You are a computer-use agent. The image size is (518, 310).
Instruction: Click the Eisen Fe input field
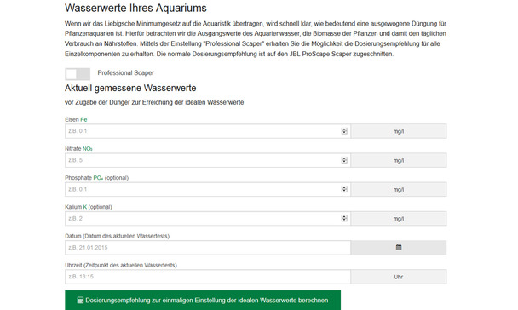(x=208, y=131)
